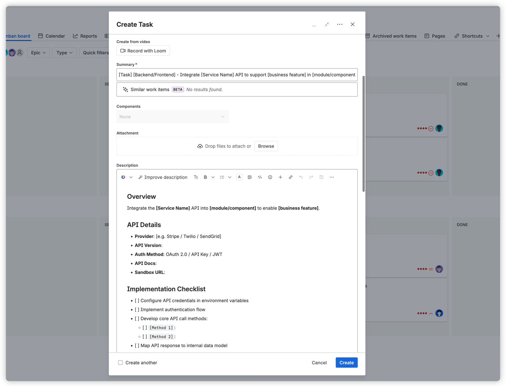The height and width of the screenshot is (387, 506).
Task: Click the API Details heading
Action: 144,225
